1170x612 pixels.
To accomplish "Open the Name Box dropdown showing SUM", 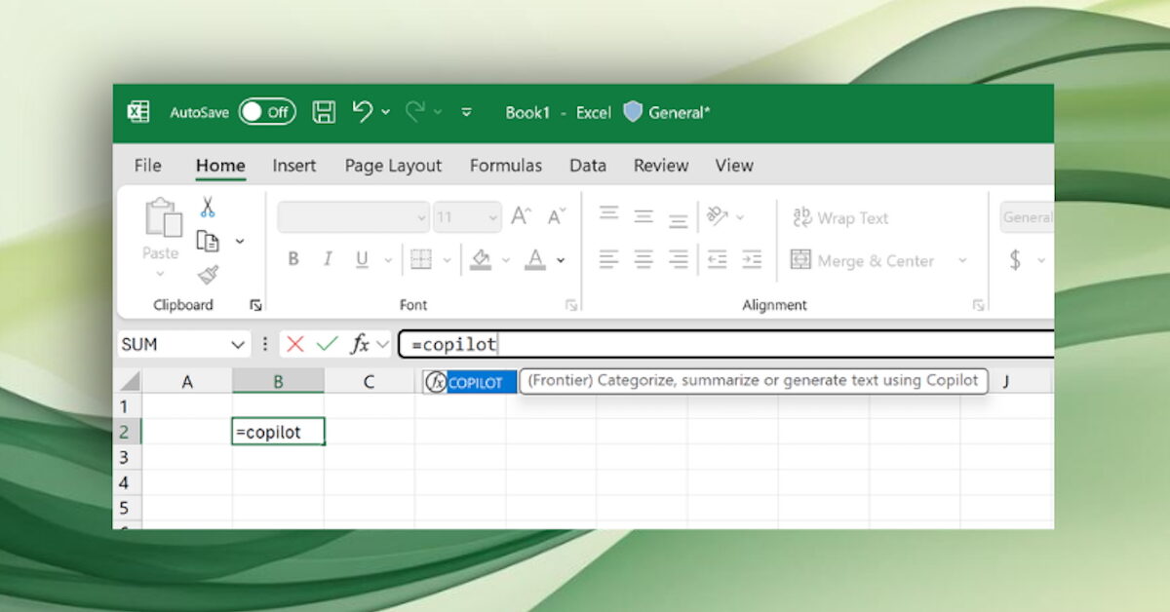I will (x=239, y=345).
